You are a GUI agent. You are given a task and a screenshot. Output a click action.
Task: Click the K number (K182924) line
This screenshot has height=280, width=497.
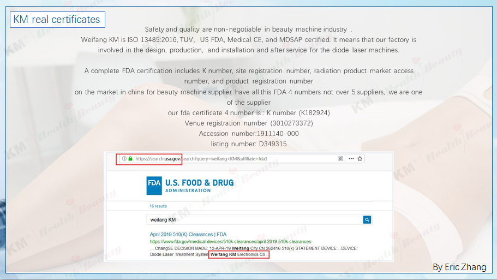249,113
